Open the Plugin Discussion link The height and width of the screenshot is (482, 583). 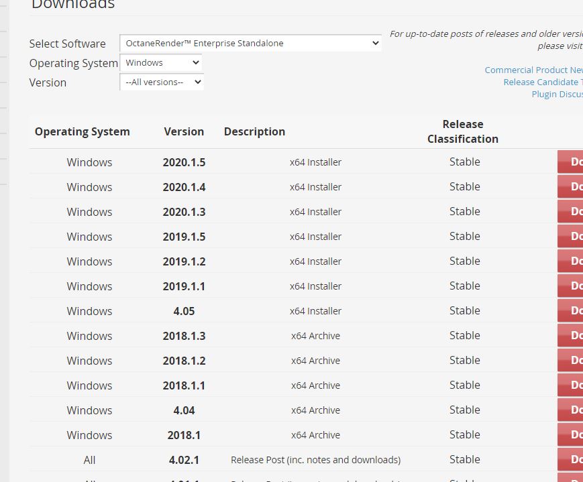coord(557,94)
